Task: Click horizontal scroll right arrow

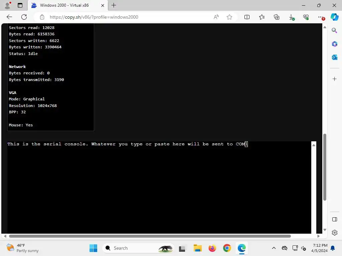Action: [x=318, y=236]
